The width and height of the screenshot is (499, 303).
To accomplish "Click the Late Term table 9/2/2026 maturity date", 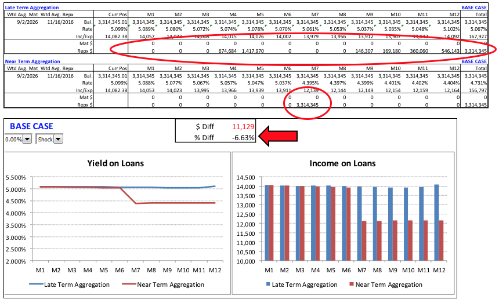I will [x=27, y=22].
